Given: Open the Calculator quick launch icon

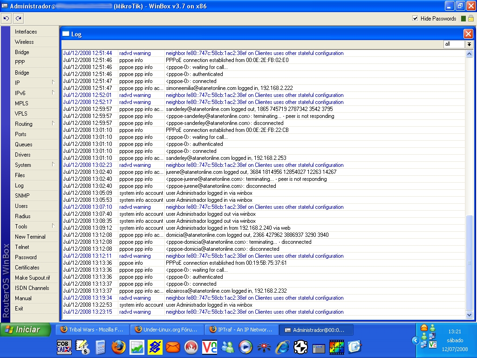Looking at the screenshot, I should pos(100,347).
